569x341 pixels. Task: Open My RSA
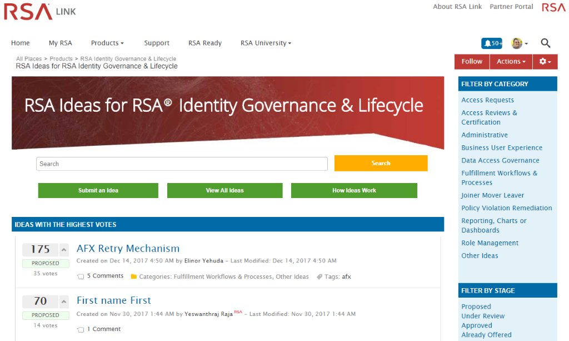click(x=60, y=43)
